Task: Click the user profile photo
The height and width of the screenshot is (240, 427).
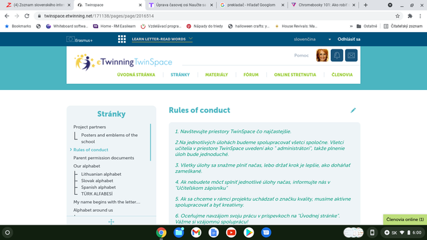Action: pyautogui.click(x=322, y=55)
